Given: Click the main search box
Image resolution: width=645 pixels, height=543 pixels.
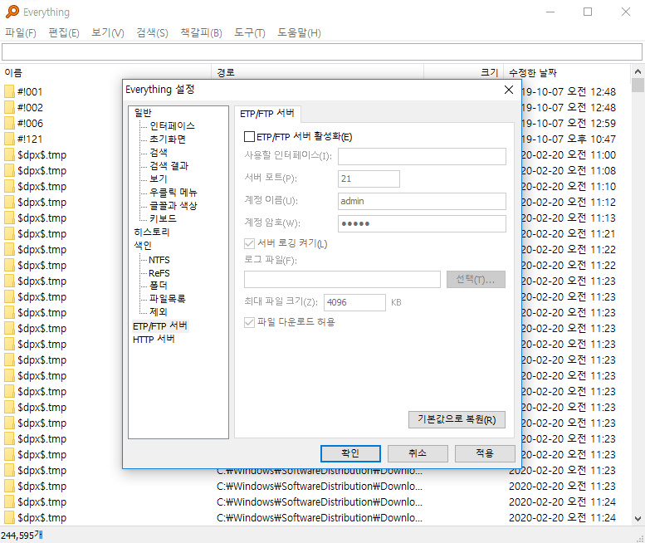Looking at the screenshot, I should pyautogui.click(x=322, y=51).
